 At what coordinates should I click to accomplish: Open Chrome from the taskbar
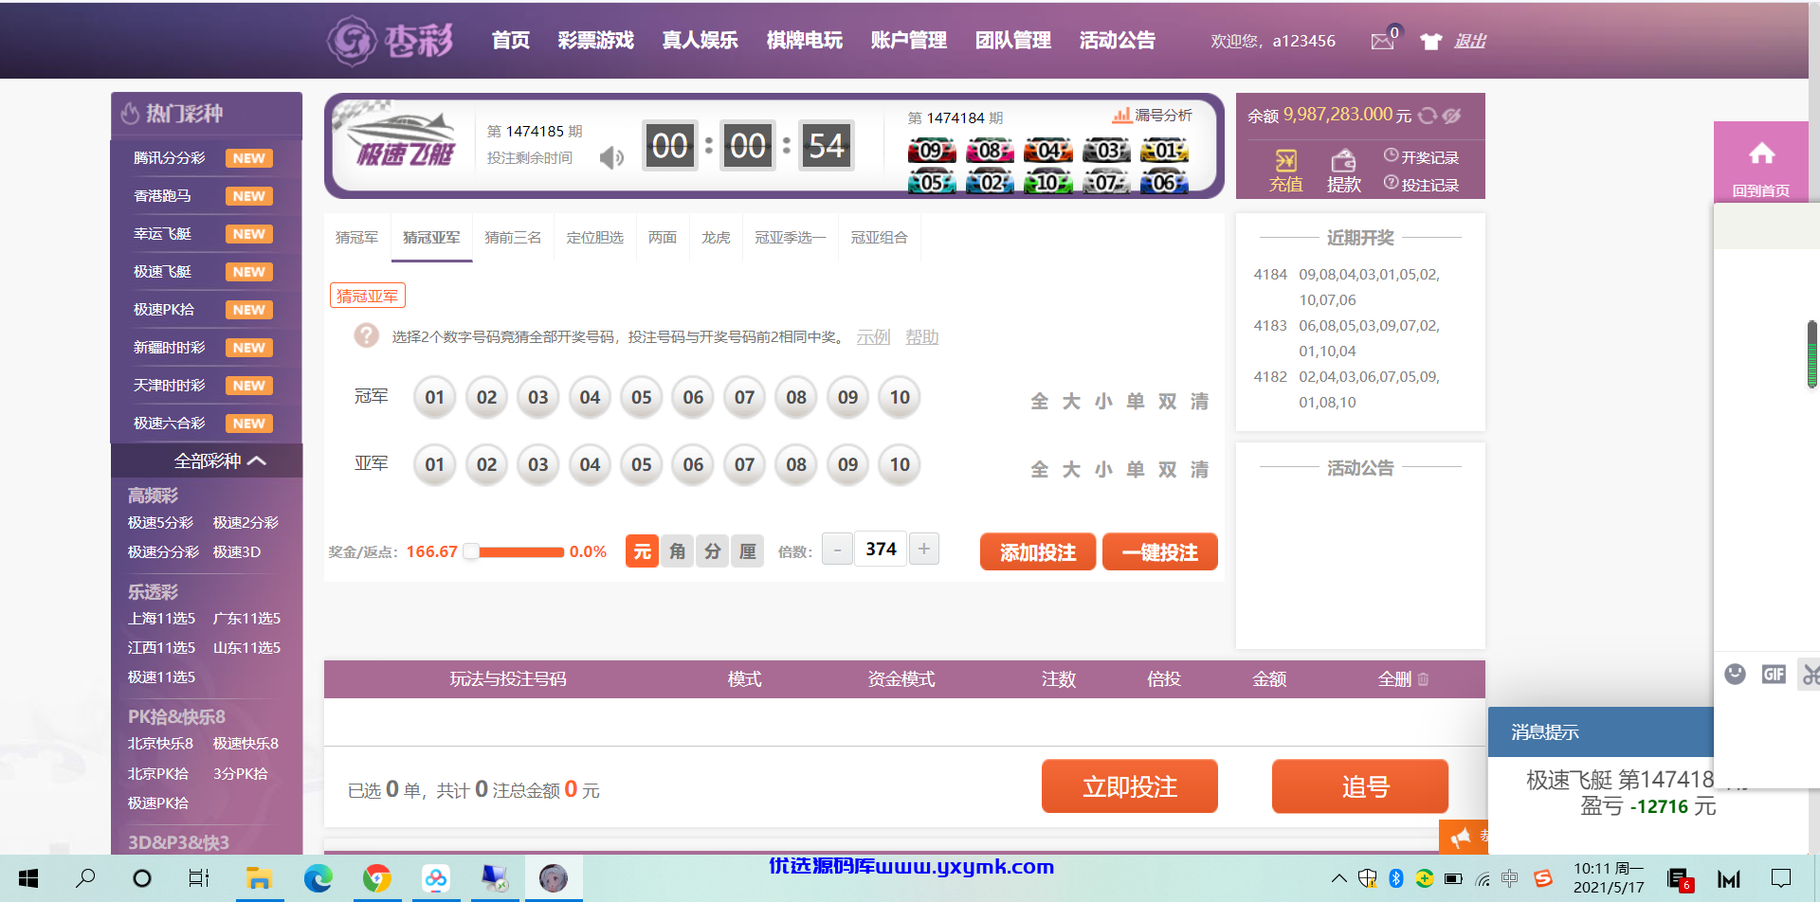pyautogui.click(x=377, y=878)
